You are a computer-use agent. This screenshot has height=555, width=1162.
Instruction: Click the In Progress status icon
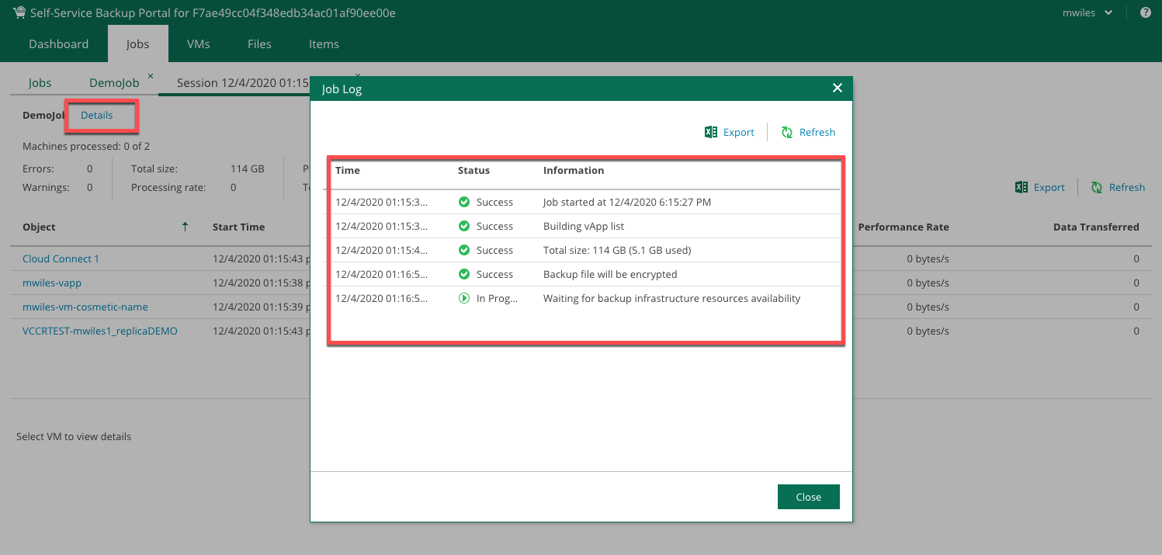[464, 298]
